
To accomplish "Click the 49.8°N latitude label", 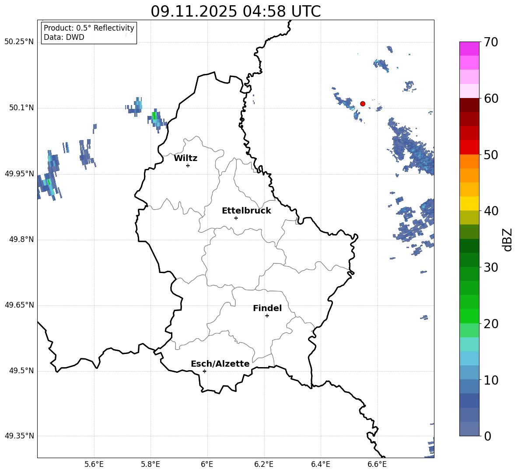I will (21, 239).
